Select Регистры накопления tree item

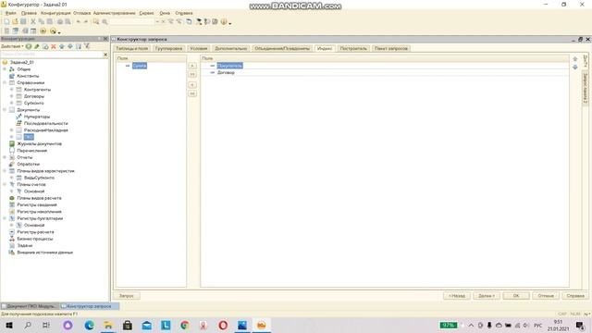click(39, 212)
